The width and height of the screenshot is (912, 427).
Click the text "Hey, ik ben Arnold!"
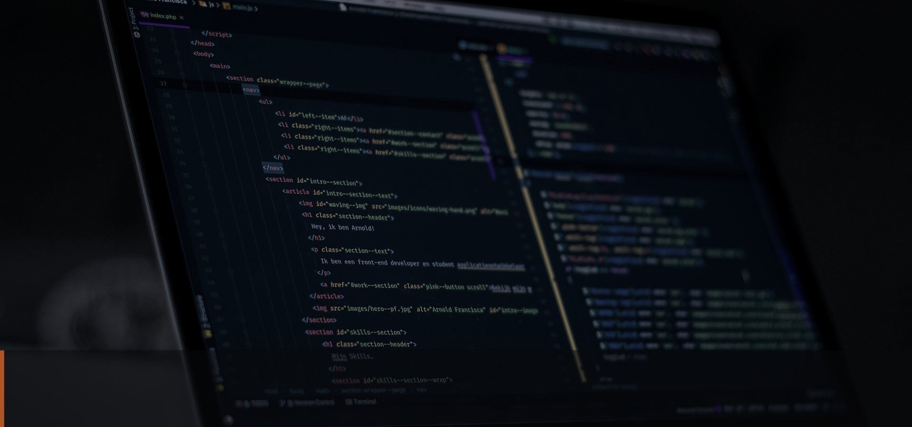(343, 227)
